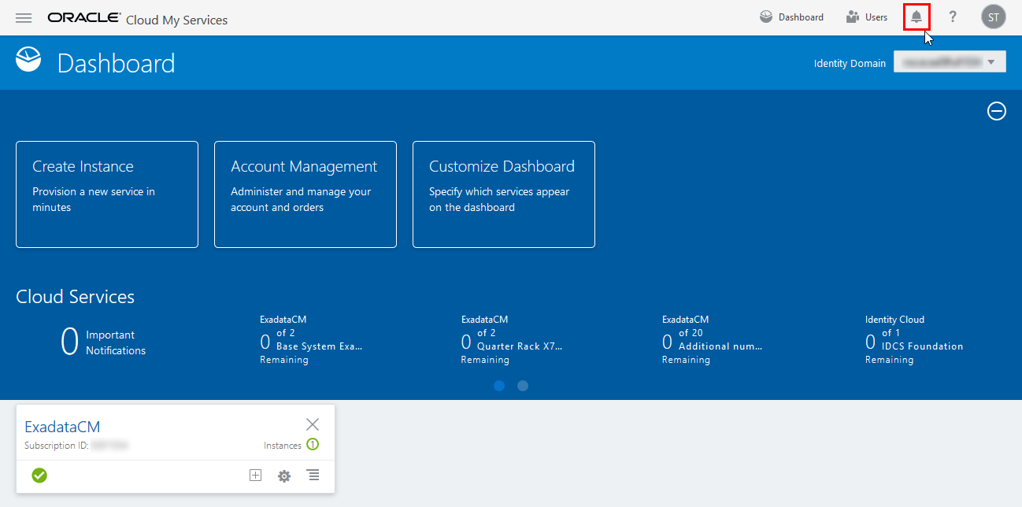Select Quarter Rack X7... ExadataCM metric
Screen dimensions: 1022x507
pos(512,339)
